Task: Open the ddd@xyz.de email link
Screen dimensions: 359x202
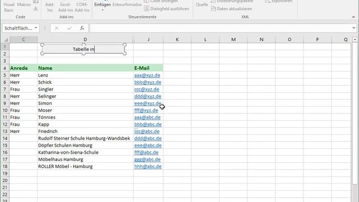Action: [148, 96]
